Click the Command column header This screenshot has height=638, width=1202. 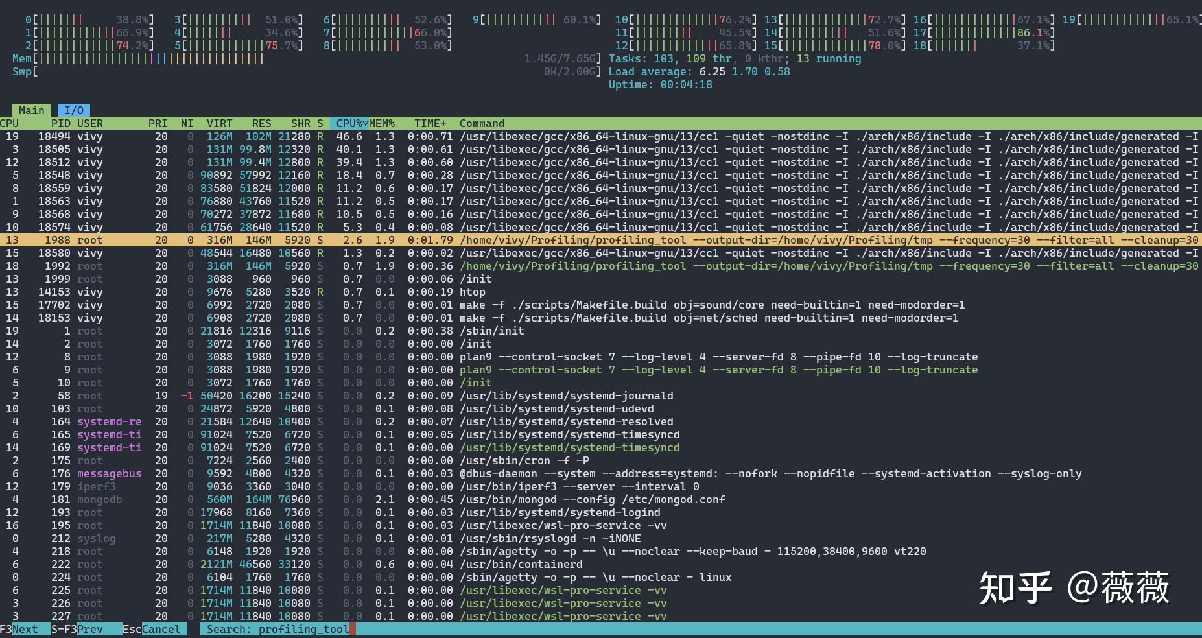[x=482, y=123]
